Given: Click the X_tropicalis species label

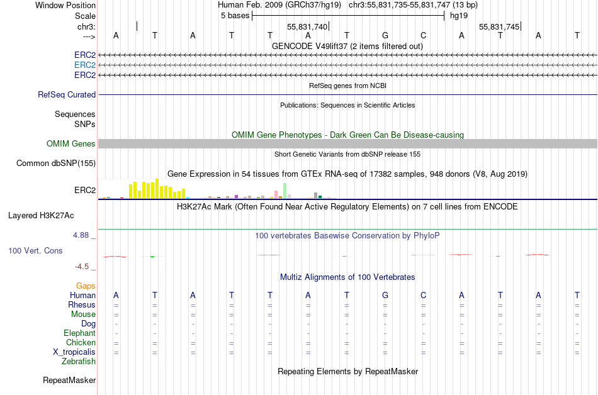Looking at the screenshot, I should (74, 352).
